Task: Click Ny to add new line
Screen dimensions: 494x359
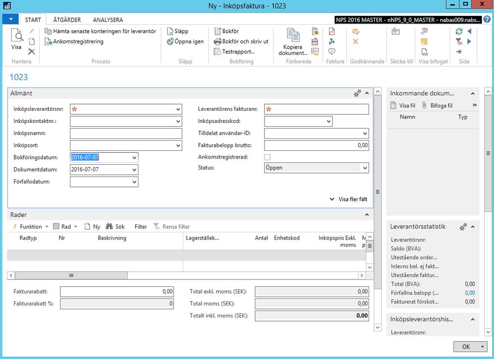Action: 92,226
